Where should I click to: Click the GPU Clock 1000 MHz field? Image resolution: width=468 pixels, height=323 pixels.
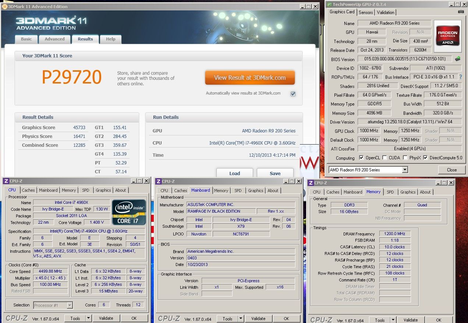tap(369, 131)
